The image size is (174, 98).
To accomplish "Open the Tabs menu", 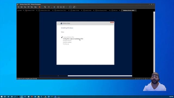I will (x=32, y=7).
